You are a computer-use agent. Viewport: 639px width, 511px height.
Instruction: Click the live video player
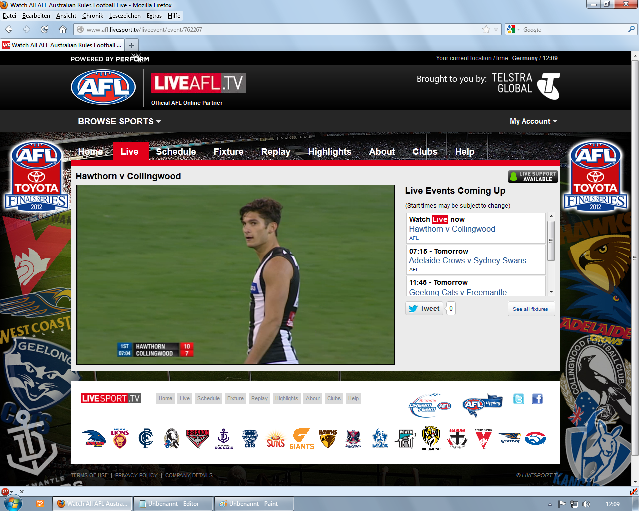(236, 275)
